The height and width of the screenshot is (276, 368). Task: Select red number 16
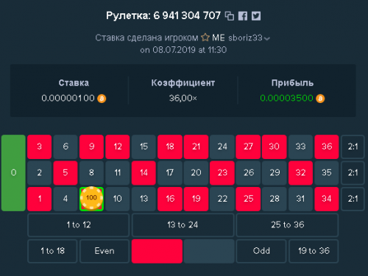[170, 199]
